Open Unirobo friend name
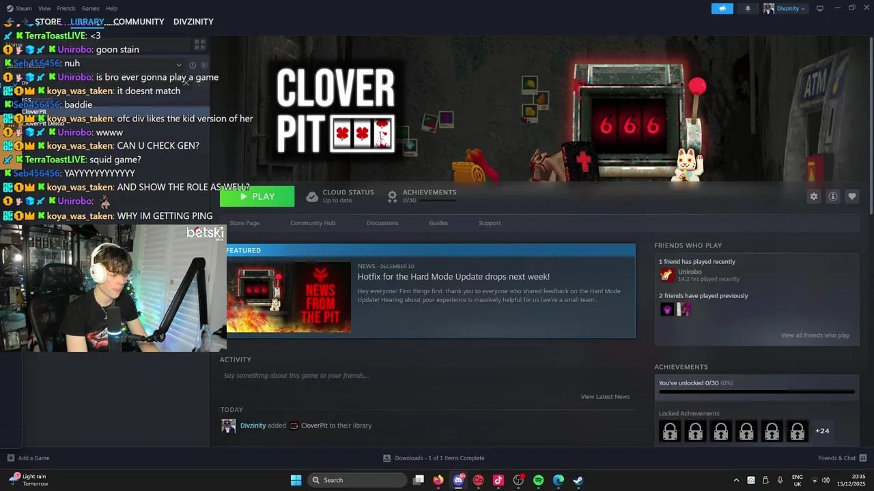The image size is (874, 491). click(x=690, y=272)
